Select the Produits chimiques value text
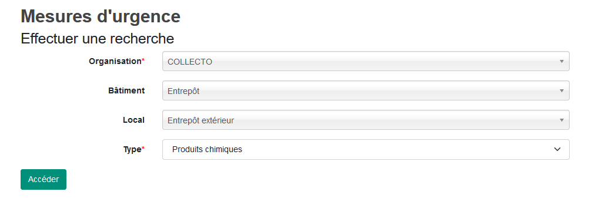This screenshot has height=215, width=595. point(207,149)
